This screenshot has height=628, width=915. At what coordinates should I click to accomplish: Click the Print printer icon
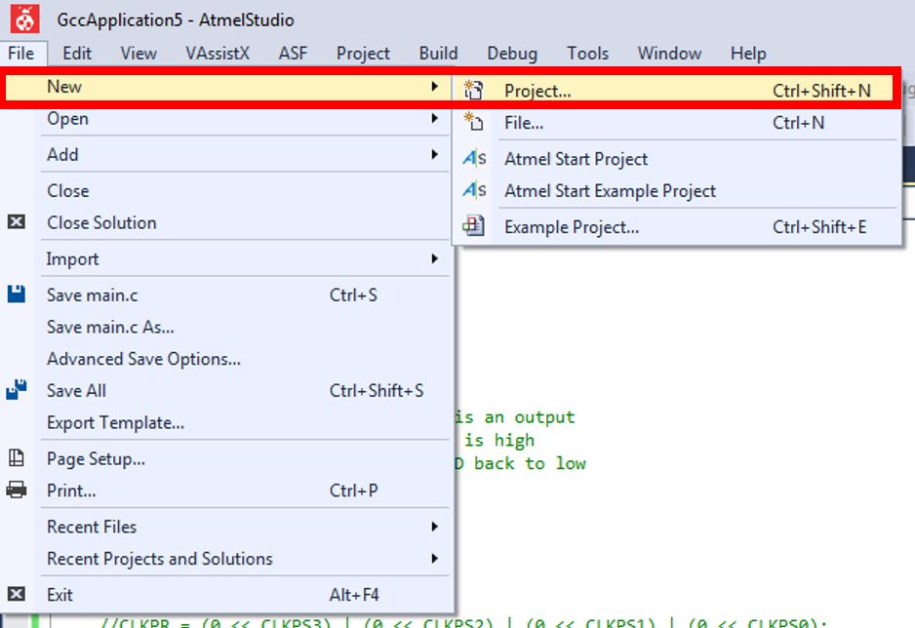pyautogui.click(x=17, y=490)
